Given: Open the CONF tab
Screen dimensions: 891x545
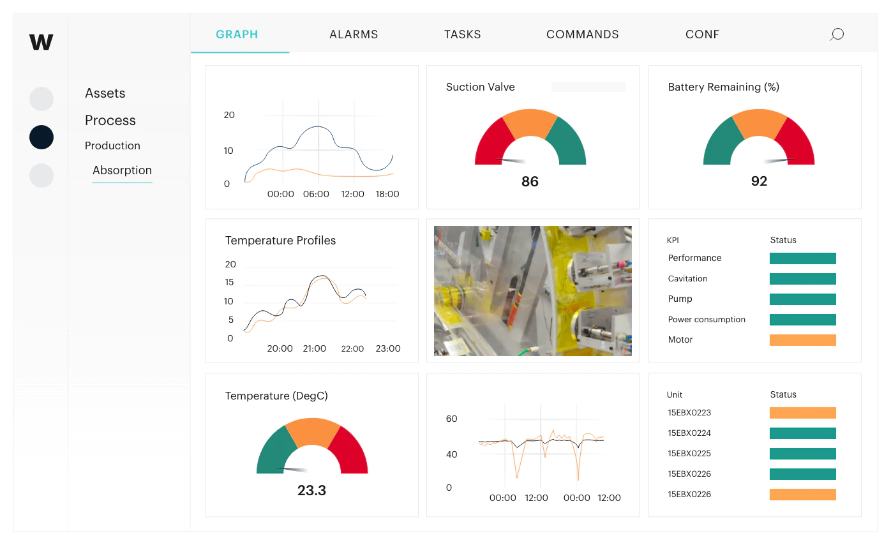Looking at the screenshot, I should pos(703,34).
